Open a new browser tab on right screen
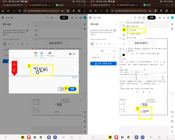175x140 pixels. pos(172,5)
